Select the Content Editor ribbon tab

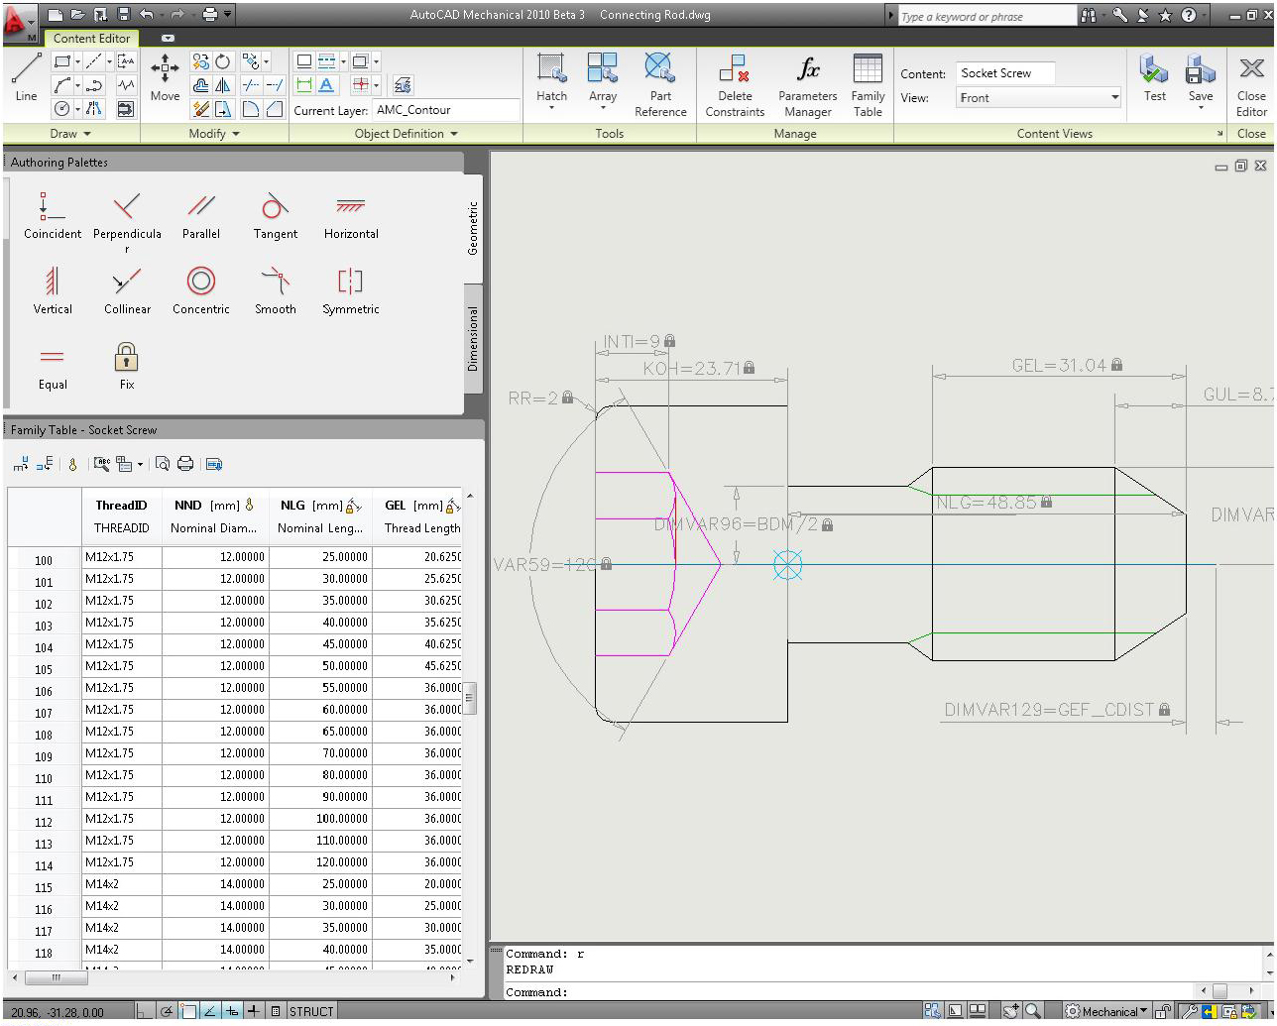click(92, 39)
